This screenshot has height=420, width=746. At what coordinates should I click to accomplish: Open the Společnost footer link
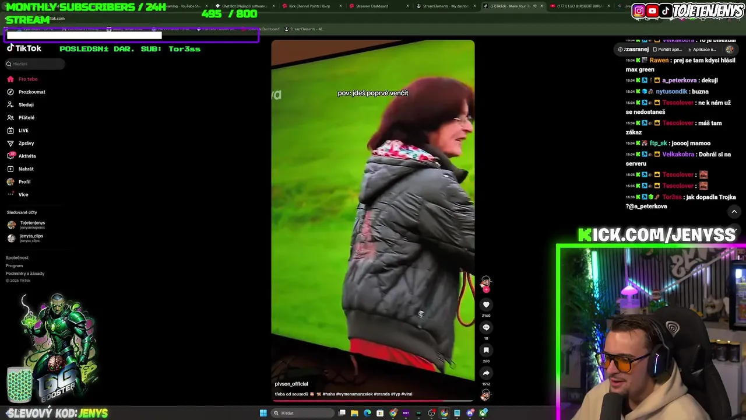click(17, 257)
